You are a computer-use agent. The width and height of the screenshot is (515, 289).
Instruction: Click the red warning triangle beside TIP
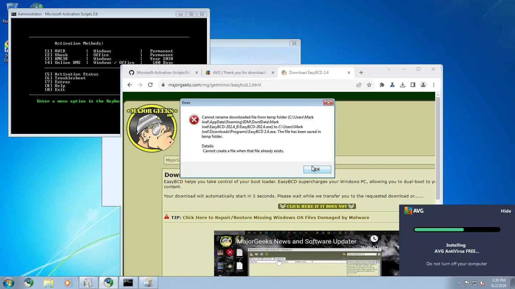(x=166, y=217)
